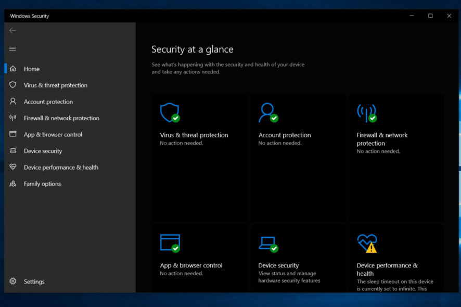Click 'View status and manage hardware security features' text
Viewport: 461px width, 307px height.
(289, 277)
